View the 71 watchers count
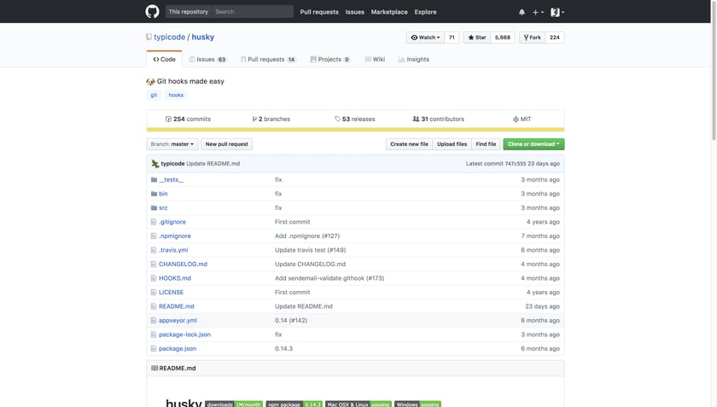This screenshot has width=717, height=407. coord(452,38)
